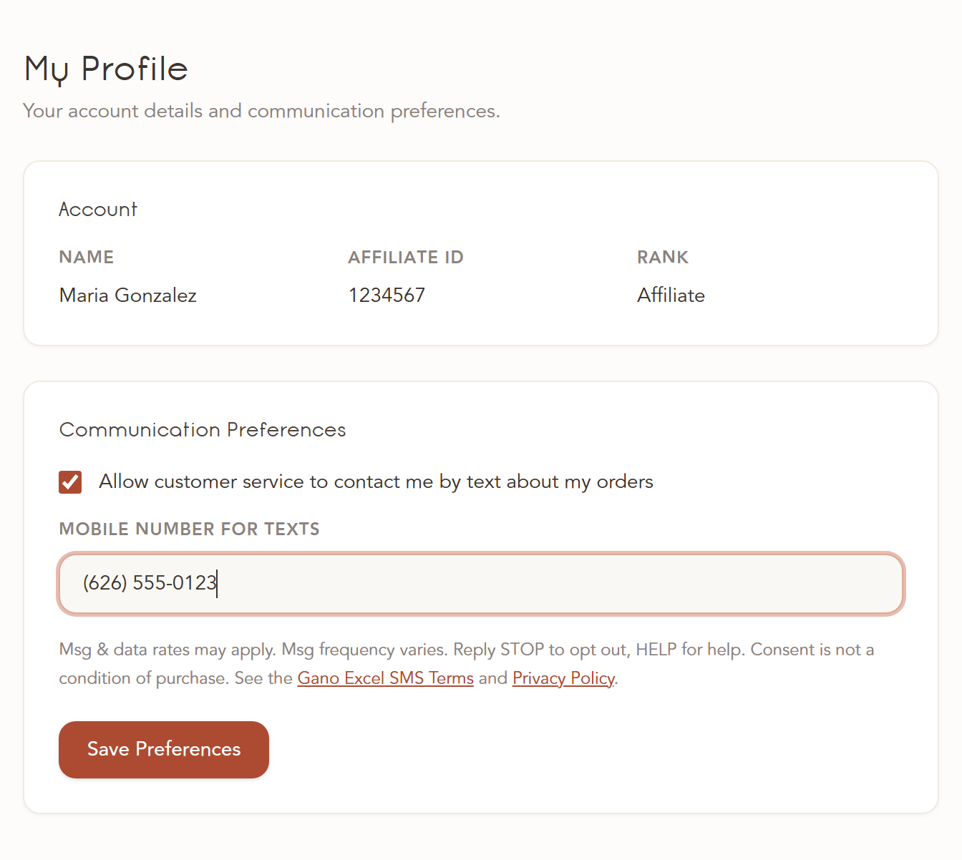Select the affiliate ID number 1234567
Screen dimensions: 962x860
[x=387, y=295]
